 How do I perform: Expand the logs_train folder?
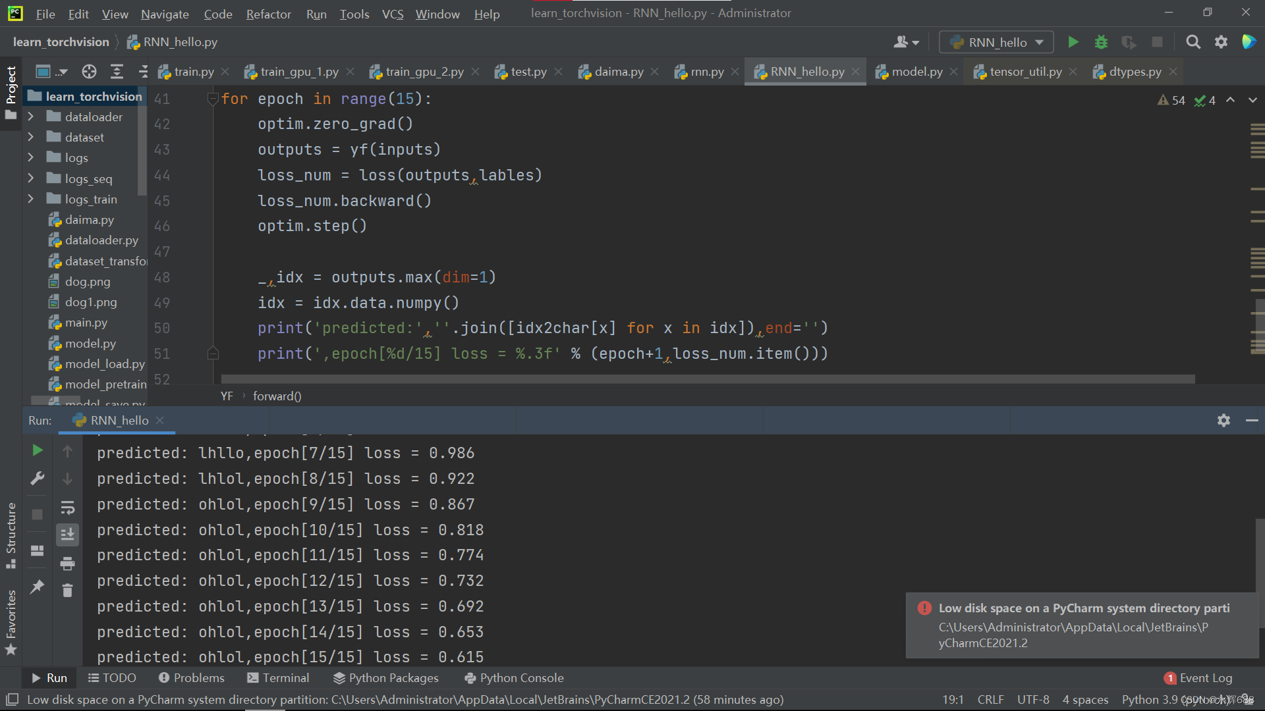30,199
